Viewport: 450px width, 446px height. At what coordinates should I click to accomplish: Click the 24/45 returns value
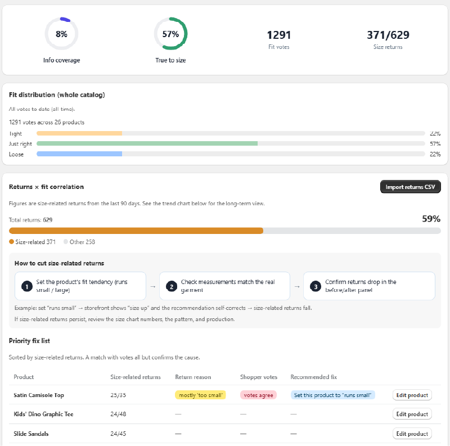(x=118, y=434)
